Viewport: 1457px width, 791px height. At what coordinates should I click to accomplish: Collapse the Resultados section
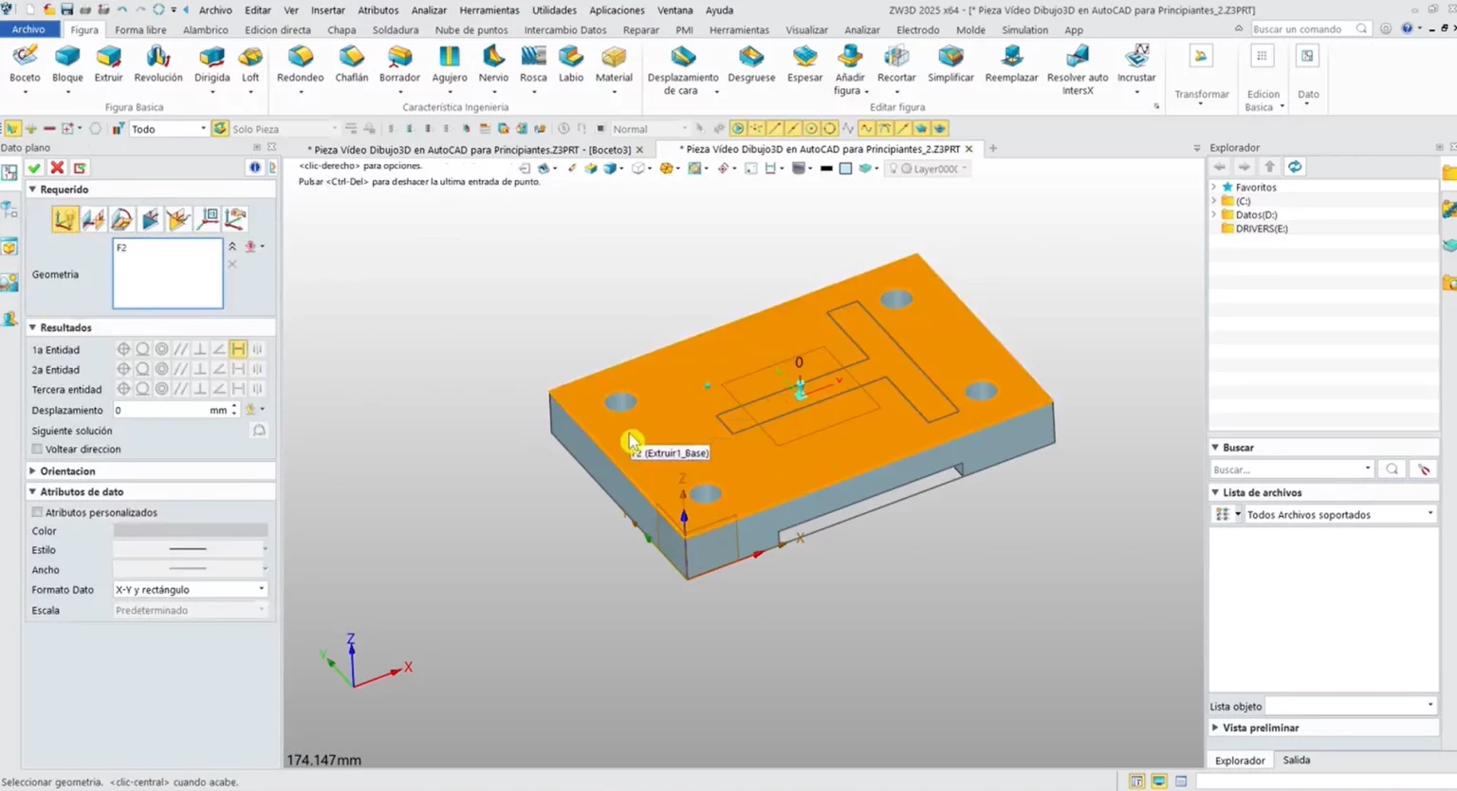pyautogui.click(x=34, y=327)
